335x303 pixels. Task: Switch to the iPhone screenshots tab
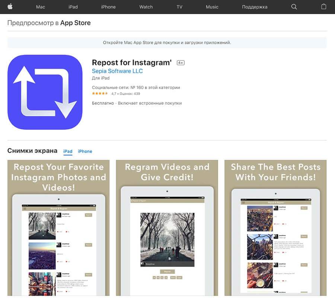coord(85,151)
